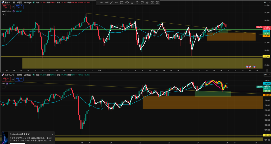Select the horizontal line drawing tool
Screen dimensions: 271x144
[101, 3]
